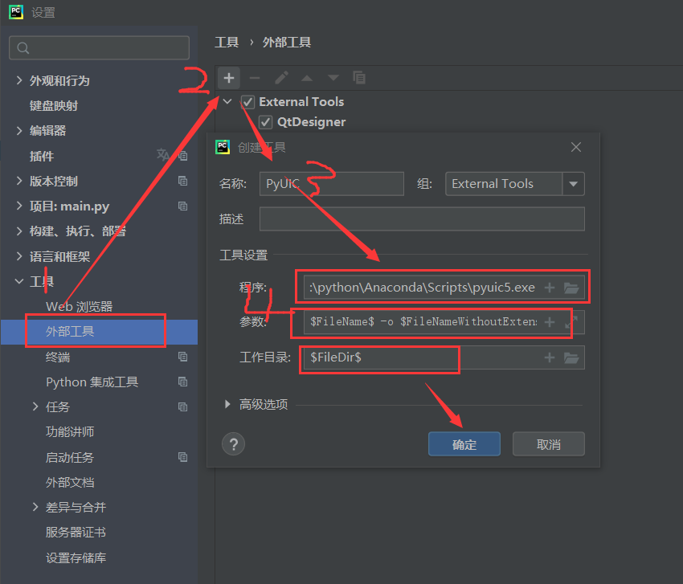Click the project-level icon beside Python 集成工具
The width and height of the screenshot is (683, 584).
coord(183,382)
